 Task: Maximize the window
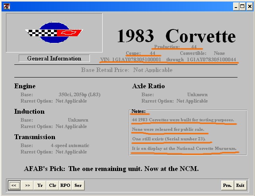click(242, 6)
